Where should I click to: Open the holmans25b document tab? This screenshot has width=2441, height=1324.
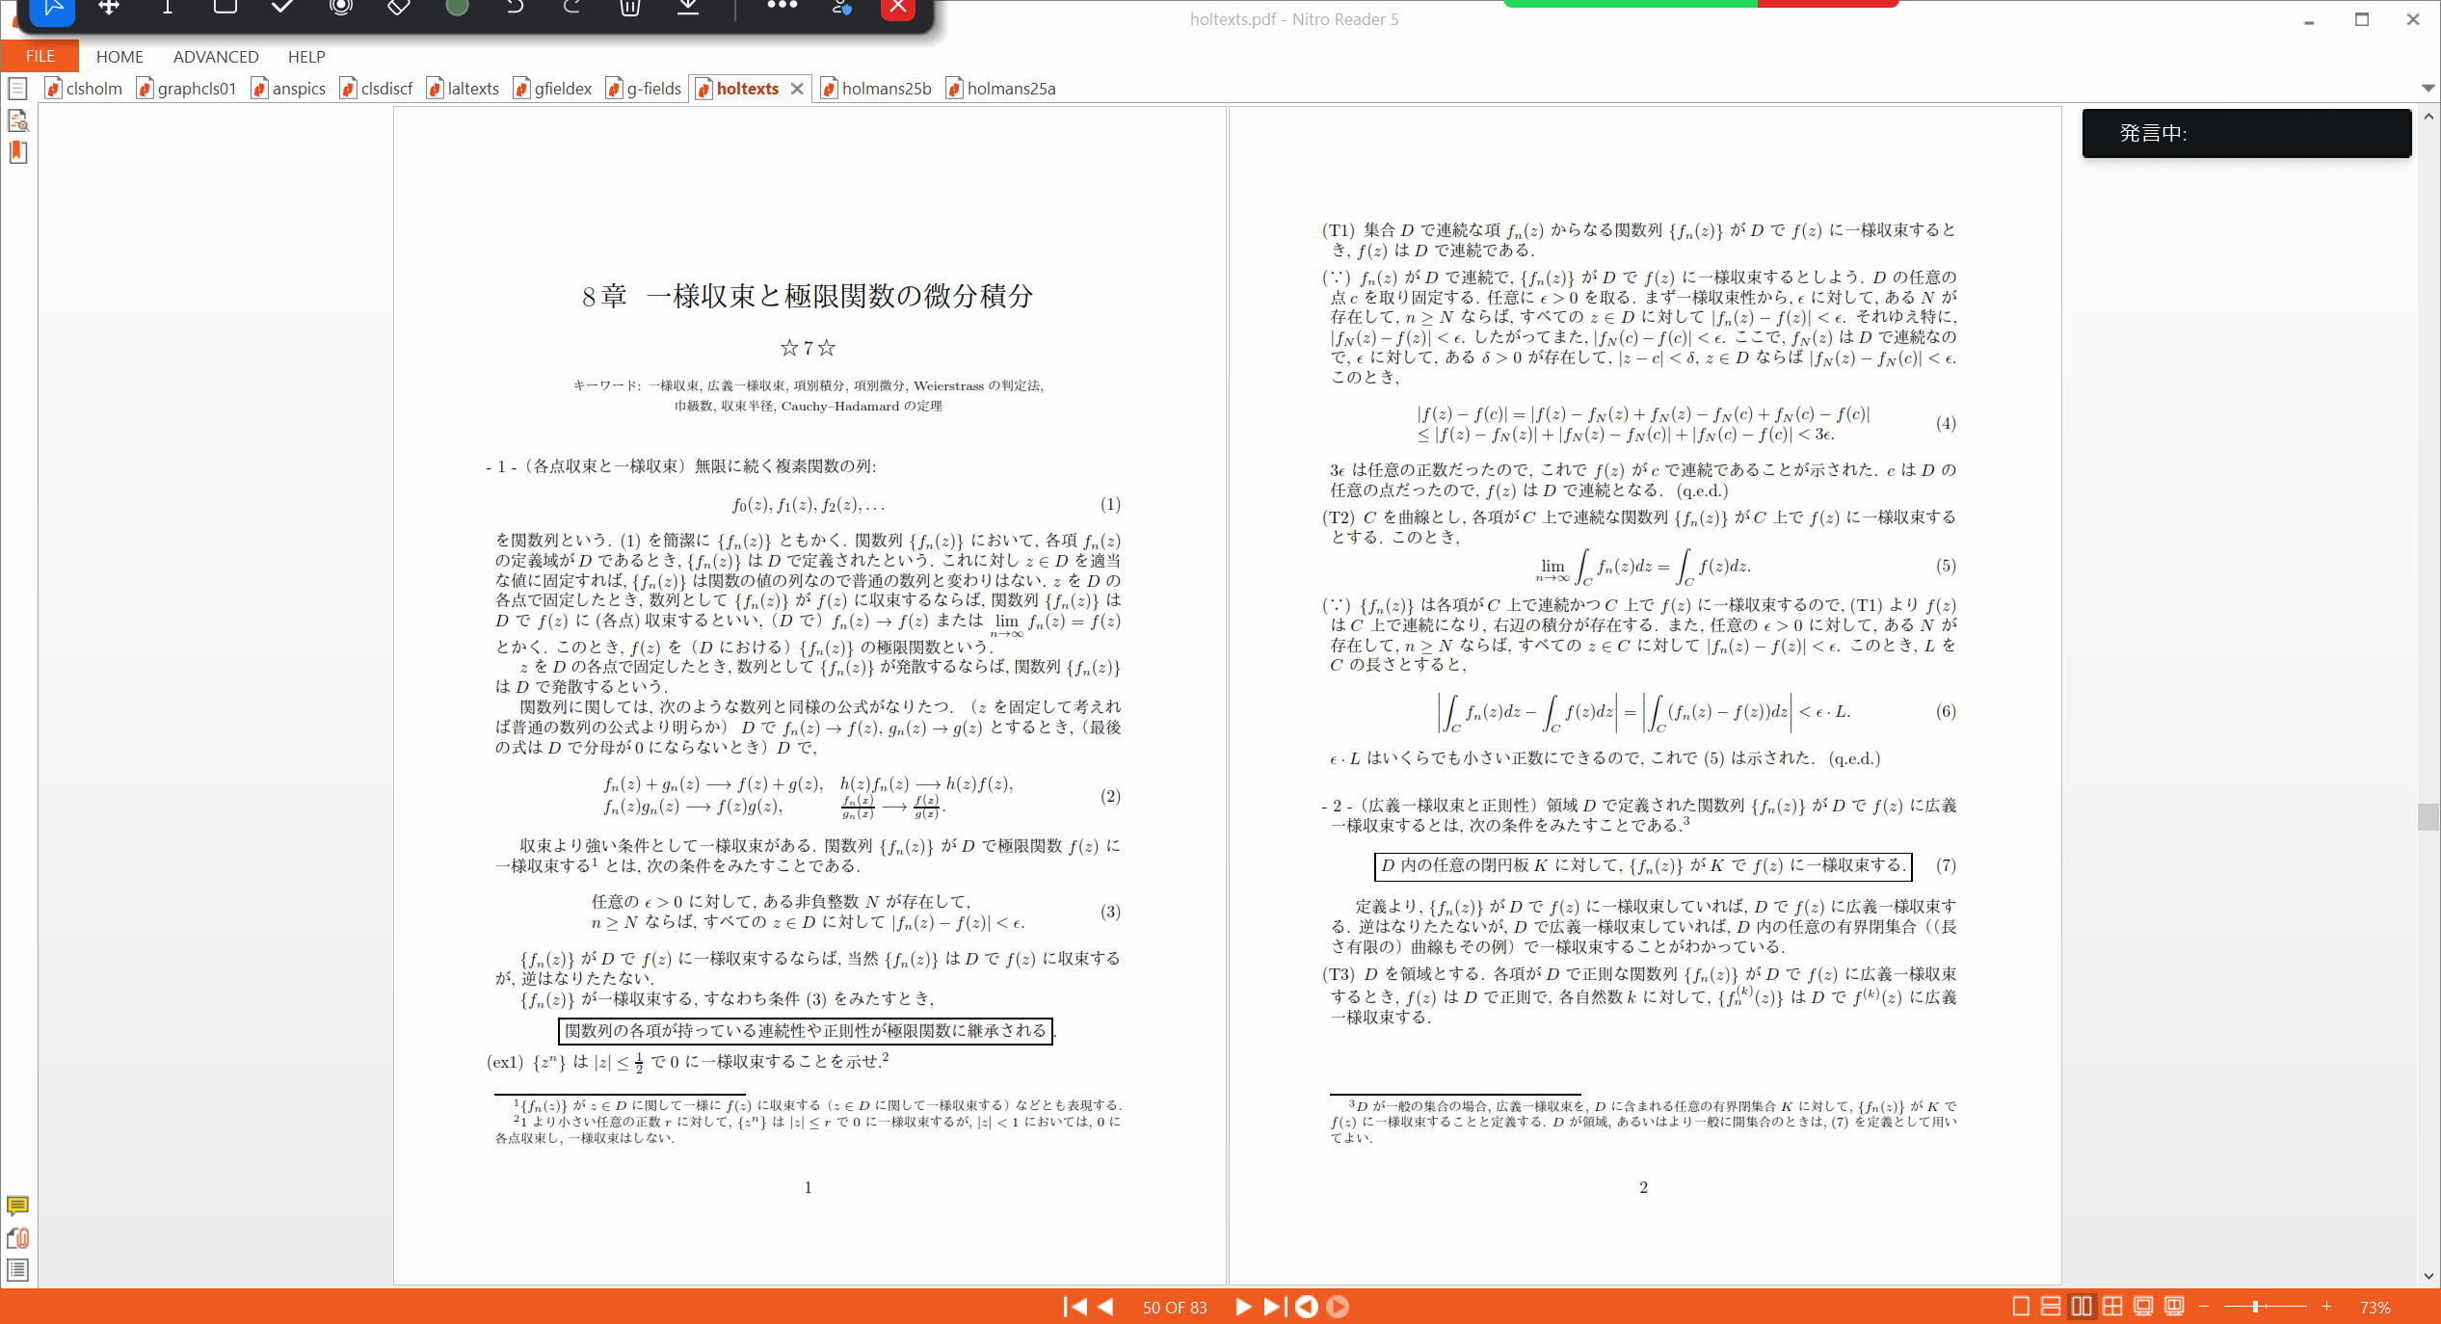tap(884, 88)
